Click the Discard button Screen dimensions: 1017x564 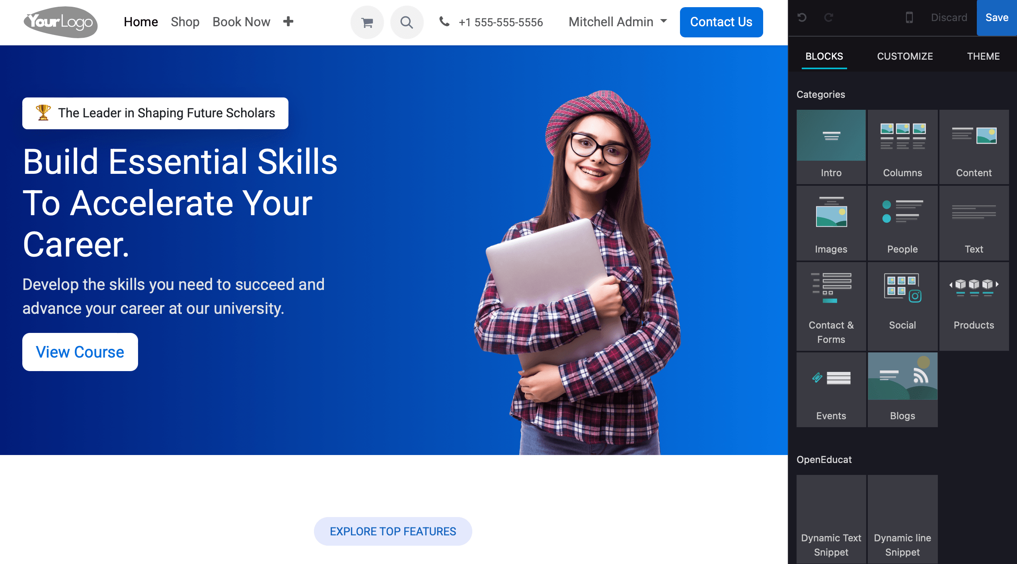[x=949, y=18]
